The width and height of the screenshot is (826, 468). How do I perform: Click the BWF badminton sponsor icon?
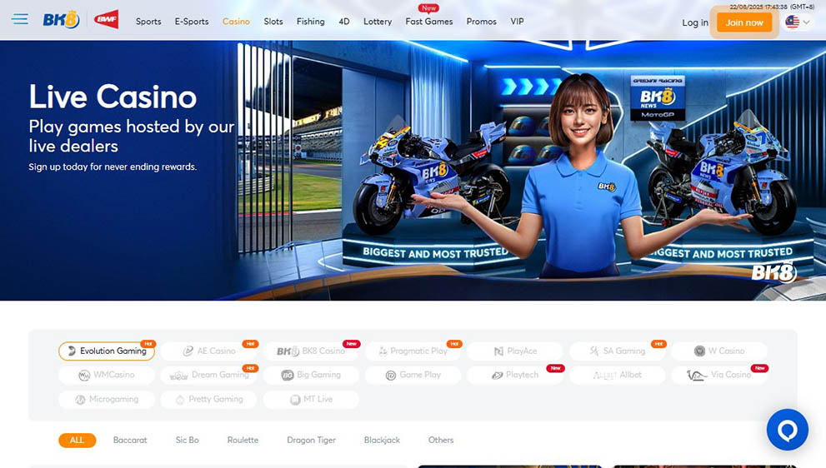(x=106, y=20)
